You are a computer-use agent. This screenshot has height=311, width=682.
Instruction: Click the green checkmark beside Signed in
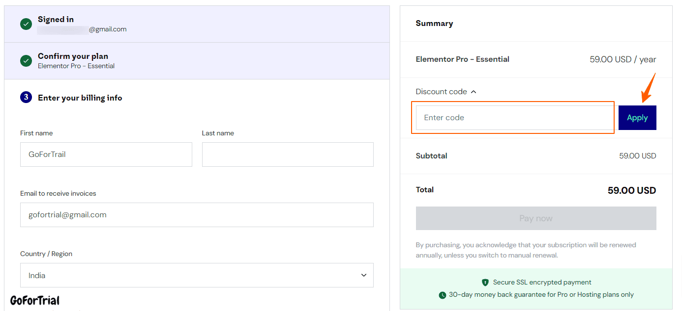pyautogui.click(x=26, y=24)
